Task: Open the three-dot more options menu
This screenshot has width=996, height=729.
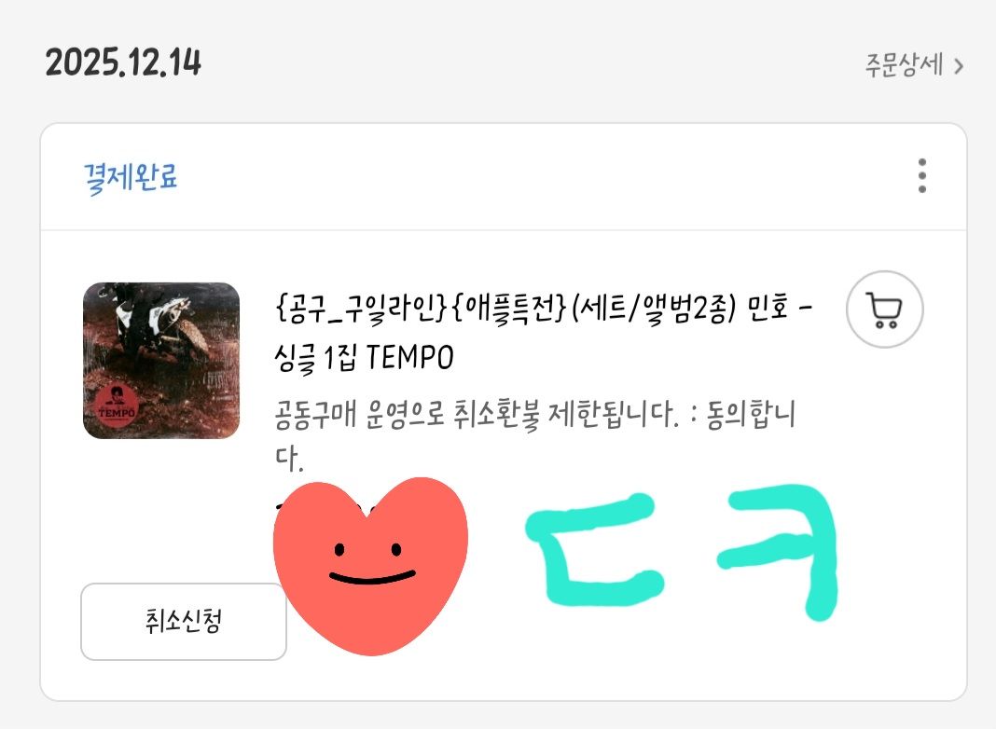Action: pos(921,176)
